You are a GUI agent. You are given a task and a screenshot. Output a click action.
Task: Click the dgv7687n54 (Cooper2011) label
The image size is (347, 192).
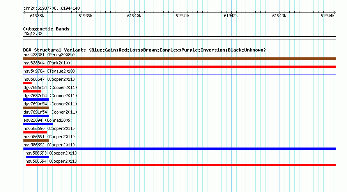click(50, 96)
